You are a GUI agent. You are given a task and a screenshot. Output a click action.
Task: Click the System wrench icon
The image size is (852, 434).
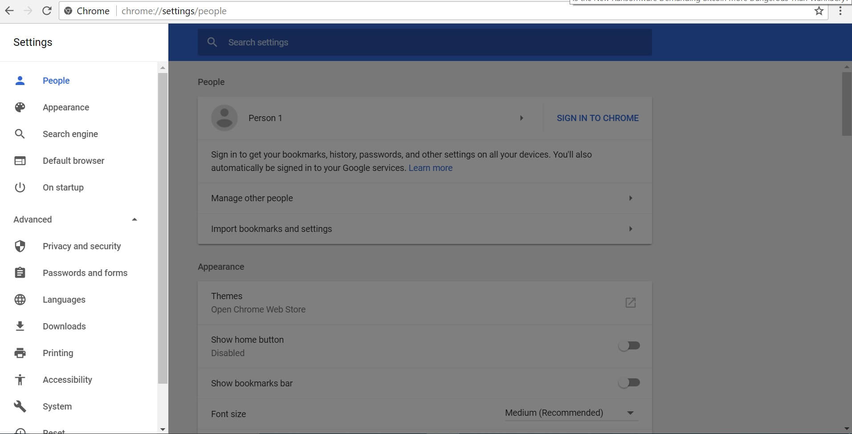20,406
